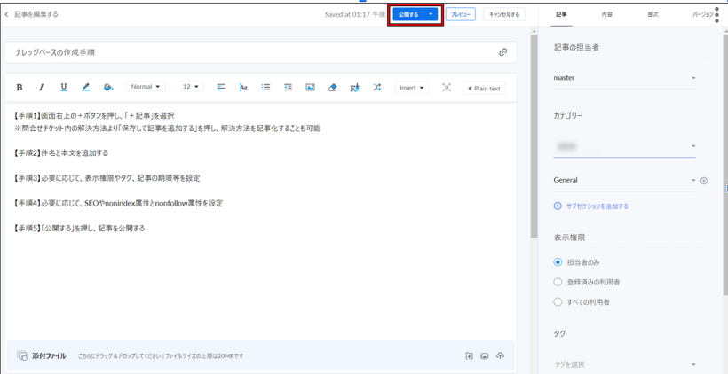Viewport: 728px width, 374px height.
Task: Click the eraser clear-formatting icon
Action: [x=332, y=88]
